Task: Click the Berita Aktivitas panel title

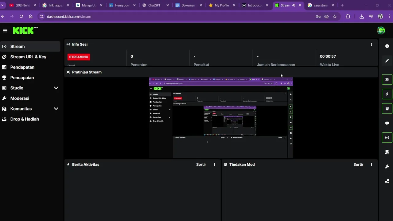Action: [85, 165]
